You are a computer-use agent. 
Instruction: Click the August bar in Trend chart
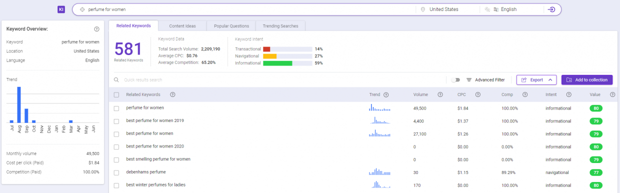pos(19,105)
